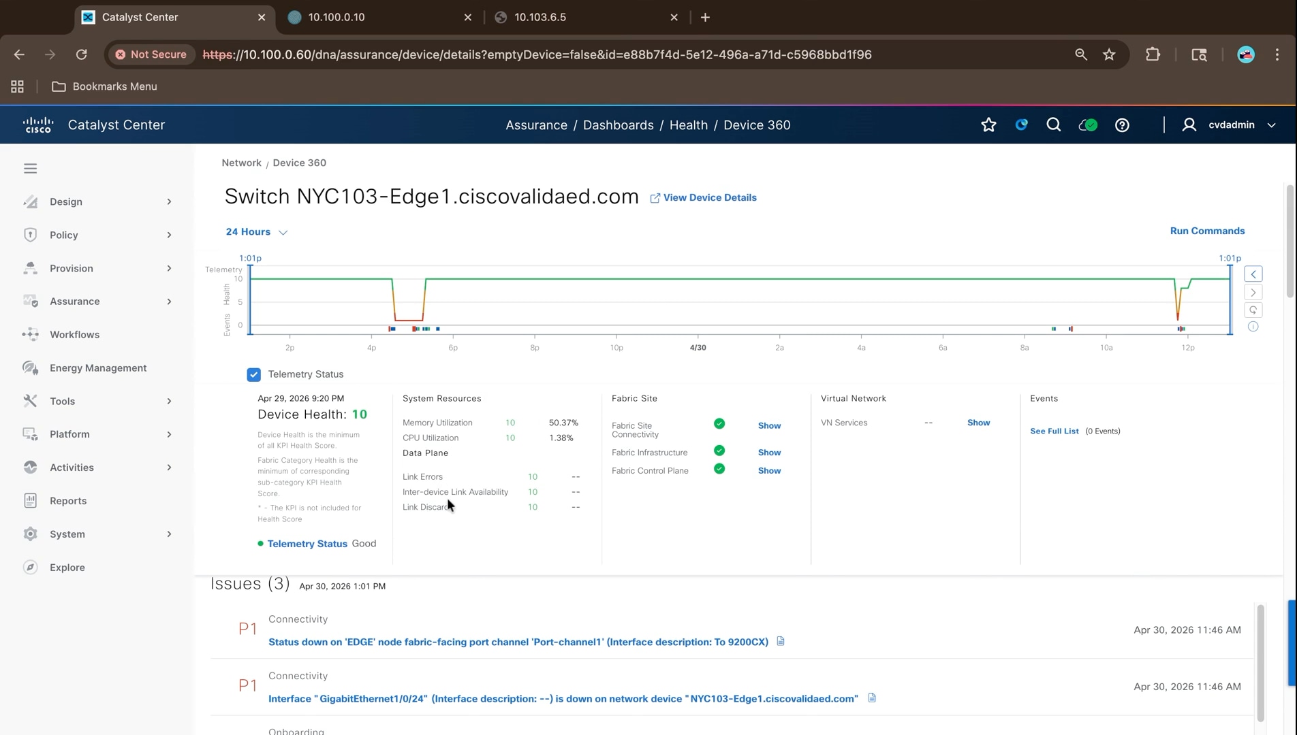1297x735 pixels.
Task: Switch to the 10.103.6.5 browser tab
Action: coord(586,17)
